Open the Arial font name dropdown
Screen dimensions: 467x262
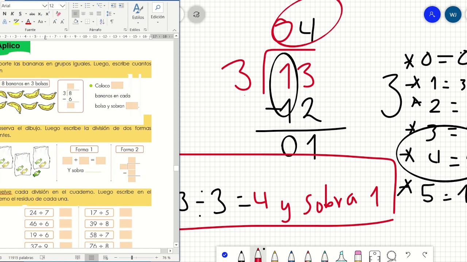tap(45, 6)
